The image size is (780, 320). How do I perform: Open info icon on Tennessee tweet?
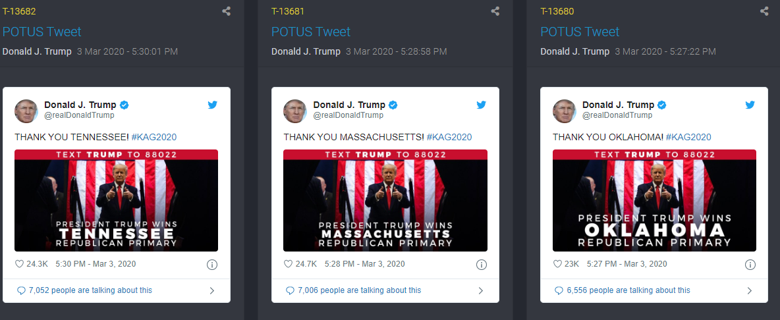[x=212, y=265]
